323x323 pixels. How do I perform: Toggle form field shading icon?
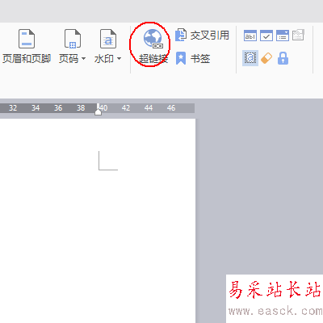(x=250, y=58)
